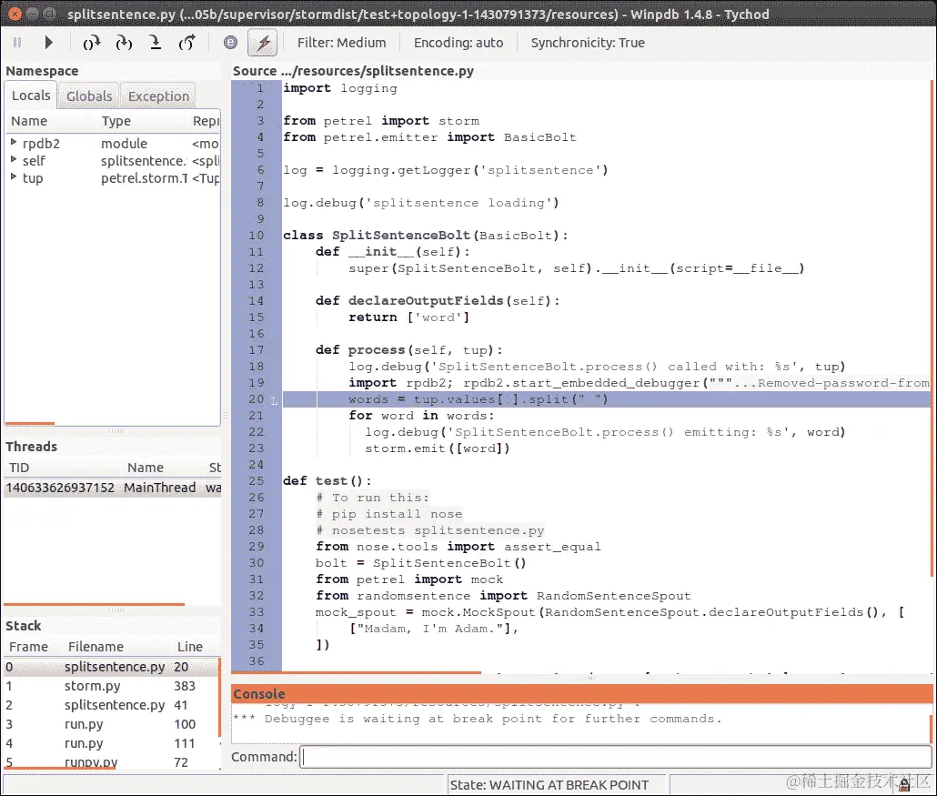Click the Analyze exception 'e' icon

point(230,43)
